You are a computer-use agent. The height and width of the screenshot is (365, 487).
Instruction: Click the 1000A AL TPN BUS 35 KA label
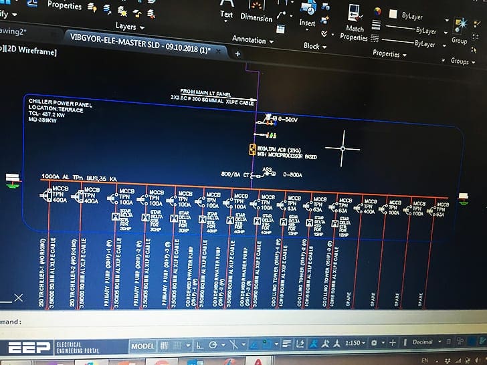pyautogui.click(x=79, y=178)
